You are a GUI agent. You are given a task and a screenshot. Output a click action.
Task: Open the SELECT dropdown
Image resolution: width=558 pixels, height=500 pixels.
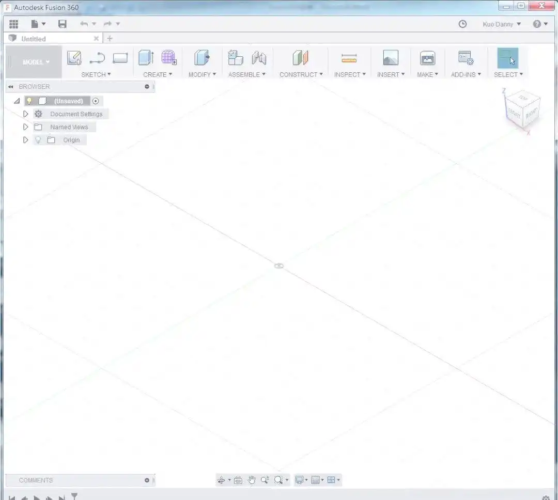click(x=508, y=74)
